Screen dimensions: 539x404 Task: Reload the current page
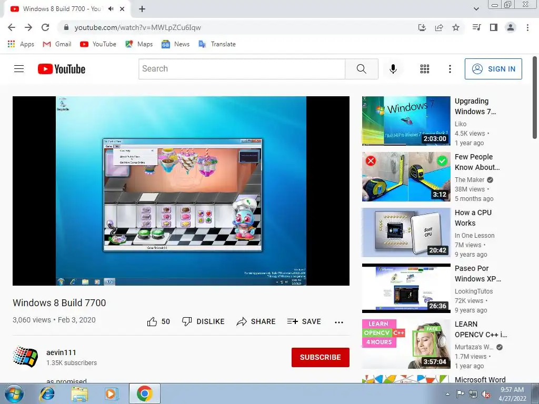click(45, 27)
